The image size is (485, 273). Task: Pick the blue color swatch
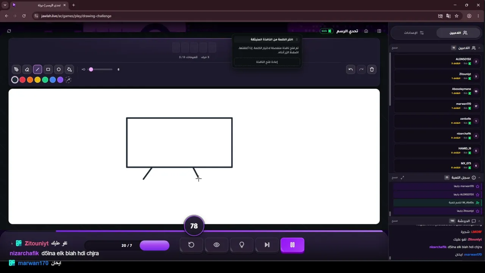[x=53, y=80]
